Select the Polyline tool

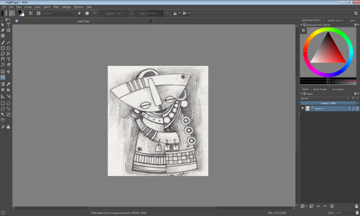click(8, 53)
